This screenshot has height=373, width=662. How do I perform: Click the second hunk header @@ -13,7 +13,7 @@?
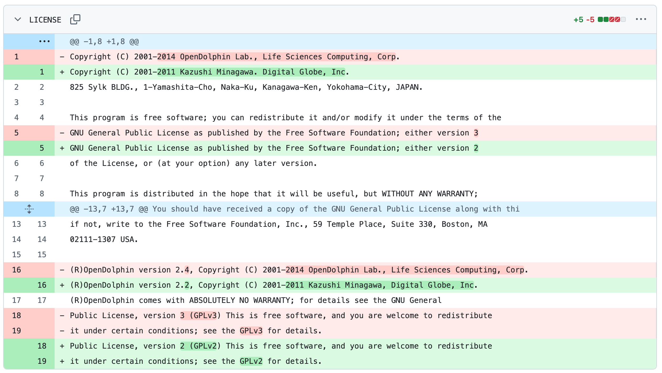[x=109, y=209]
